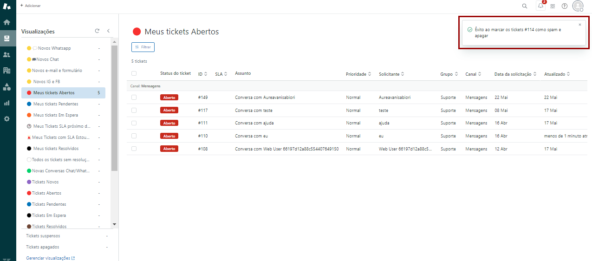Viewport: 592px width, 261px height.
Task: Dismiss the spam success notification
Action: tap(579, 25)
